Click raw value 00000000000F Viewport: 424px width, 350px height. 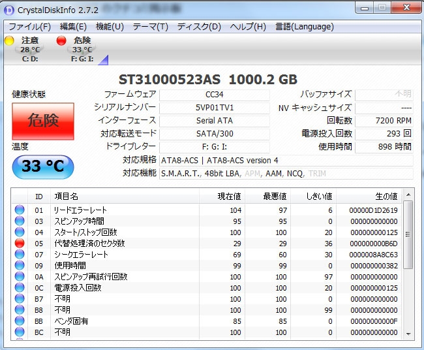pyautogui.click(x=374, y=321)
